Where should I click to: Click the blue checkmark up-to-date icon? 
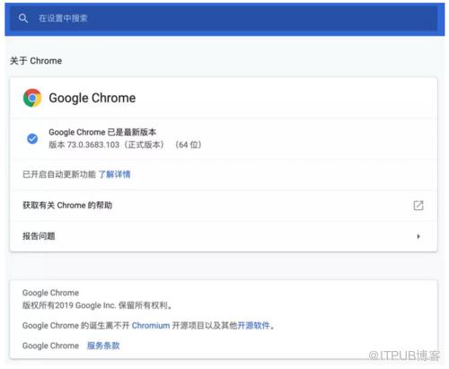click(32, 138)
